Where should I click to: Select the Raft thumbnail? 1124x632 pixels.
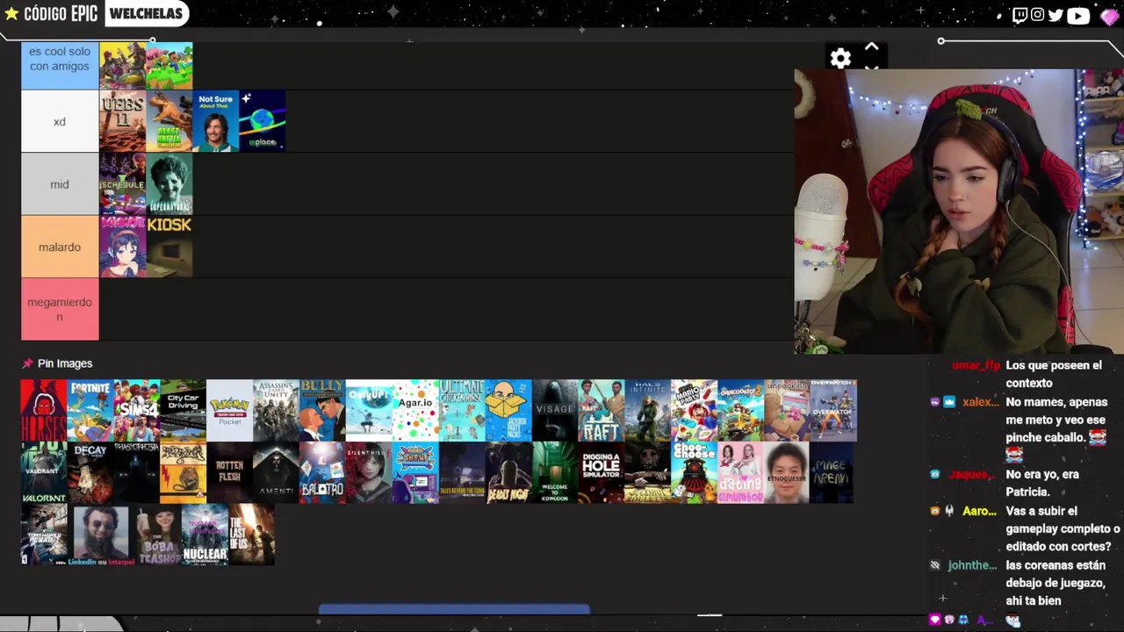point(602,410)
